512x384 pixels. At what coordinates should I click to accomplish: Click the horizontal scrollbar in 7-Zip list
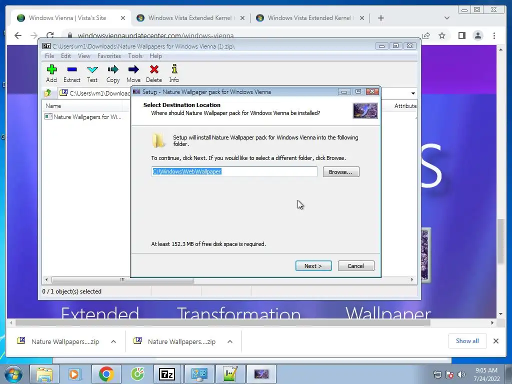point(122,280)
